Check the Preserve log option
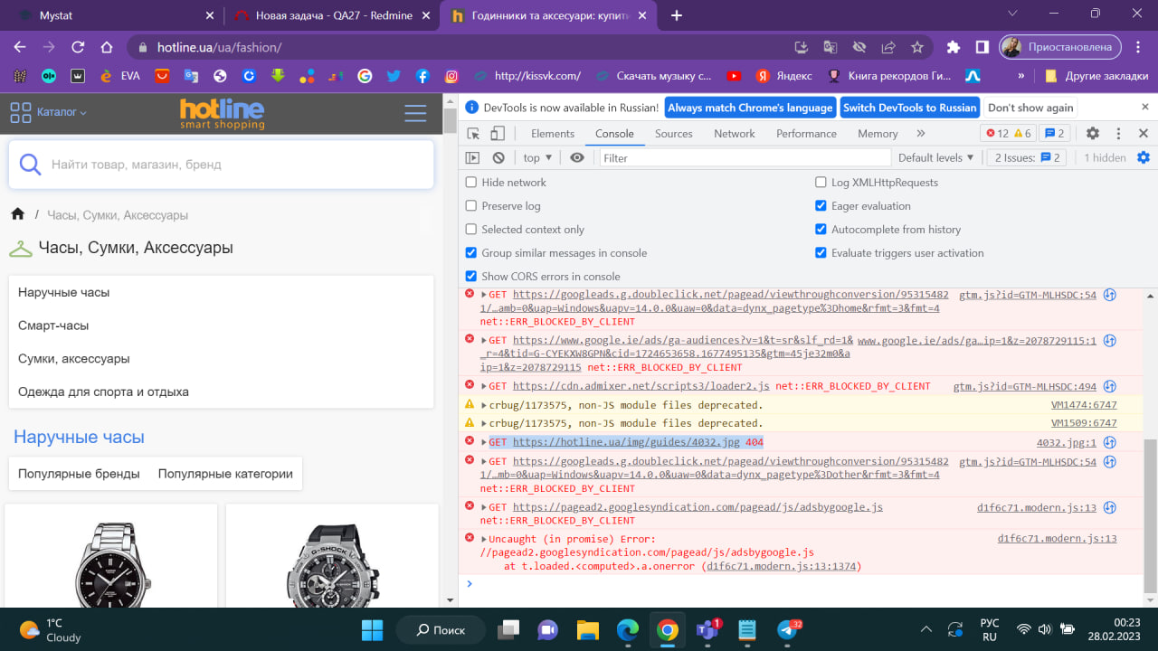The image size is (1158, 651). point(471,206)
